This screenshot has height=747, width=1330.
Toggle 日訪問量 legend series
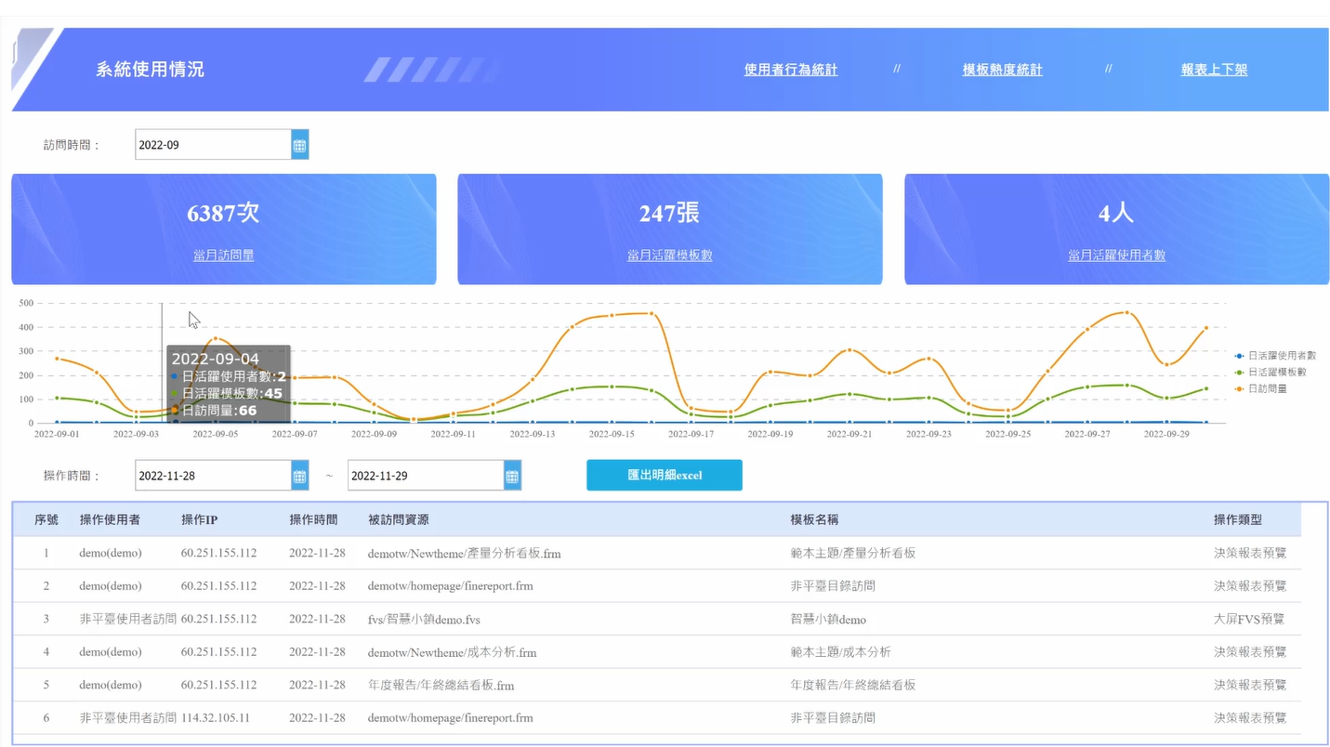click(1261, 388)
